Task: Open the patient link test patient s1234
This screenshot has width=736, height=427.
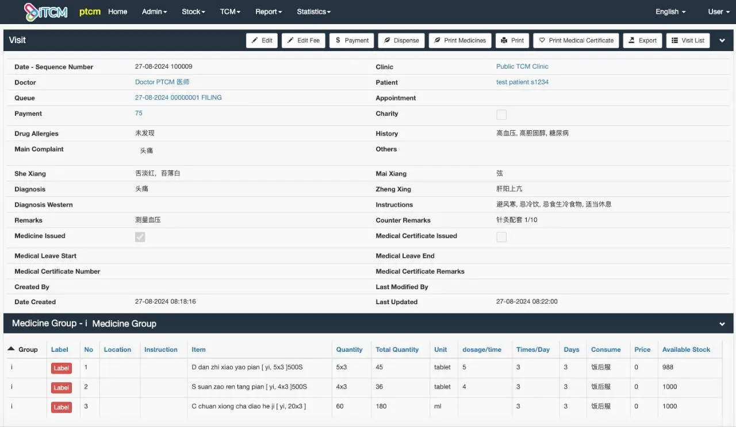Action: point(522,82)
